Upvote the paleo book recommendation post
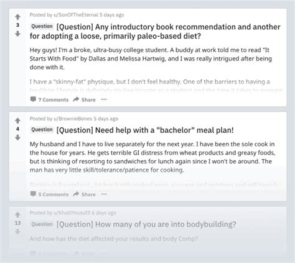This screenshot has width=295, height=263. coord(17,17)
